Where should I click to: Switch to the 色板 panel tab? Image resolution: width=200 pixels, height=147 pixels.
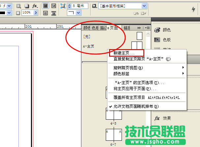(95, 28)
